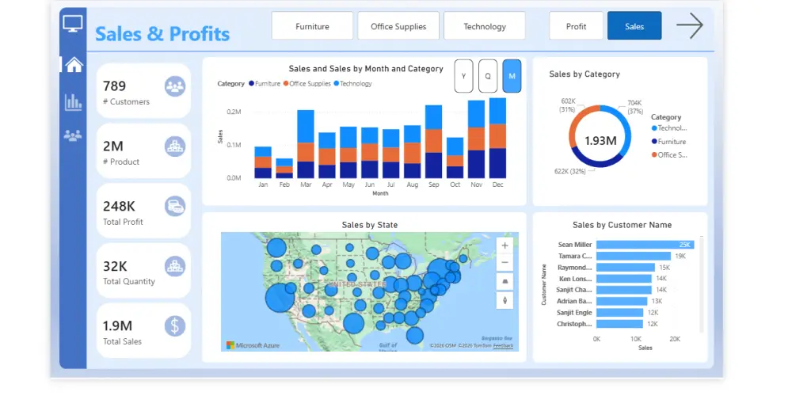The width and height of the screenshot is (792, 411).
Task: Select Furniture in donut chart legend
Action: point(668,142)
